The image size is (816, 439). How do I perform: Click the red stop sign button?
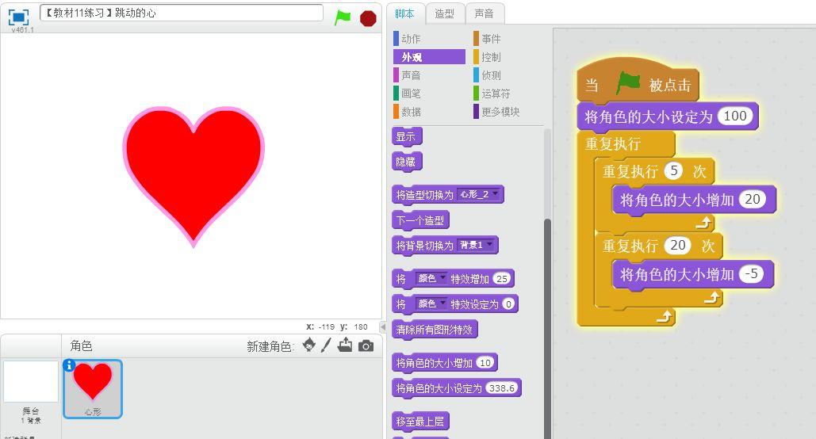[x=368, y=18]
